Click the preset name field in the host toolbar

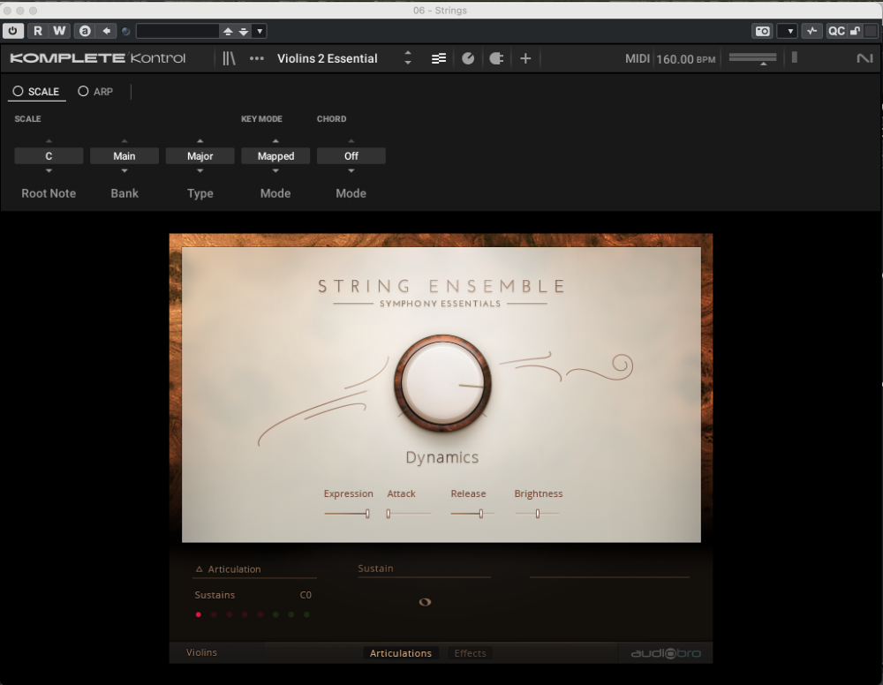[177, 31]
